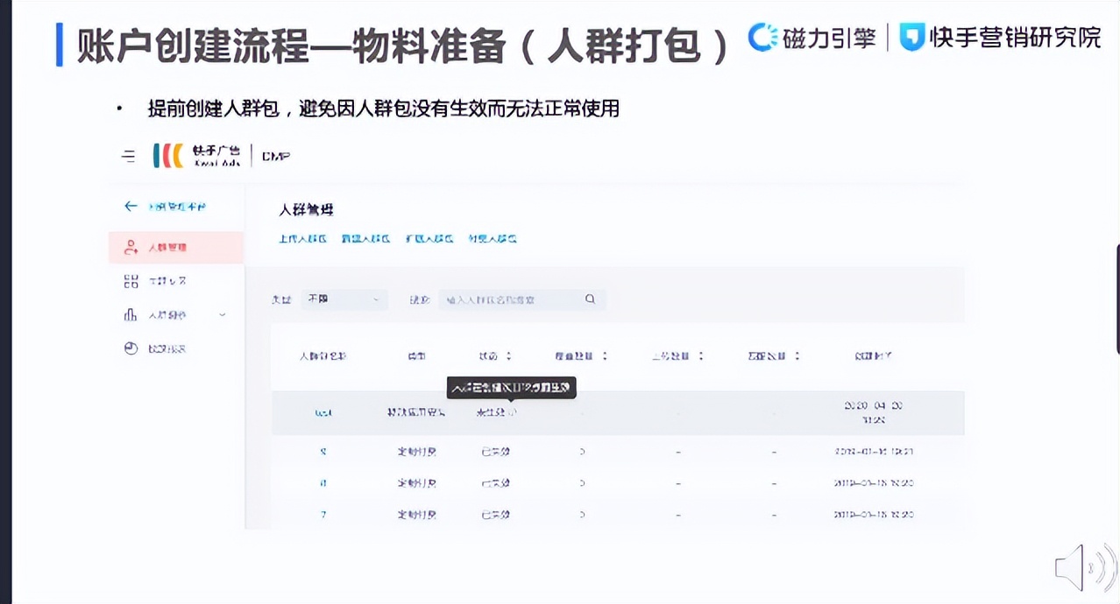Open the hamburger menu icon top left

(129, 156)
